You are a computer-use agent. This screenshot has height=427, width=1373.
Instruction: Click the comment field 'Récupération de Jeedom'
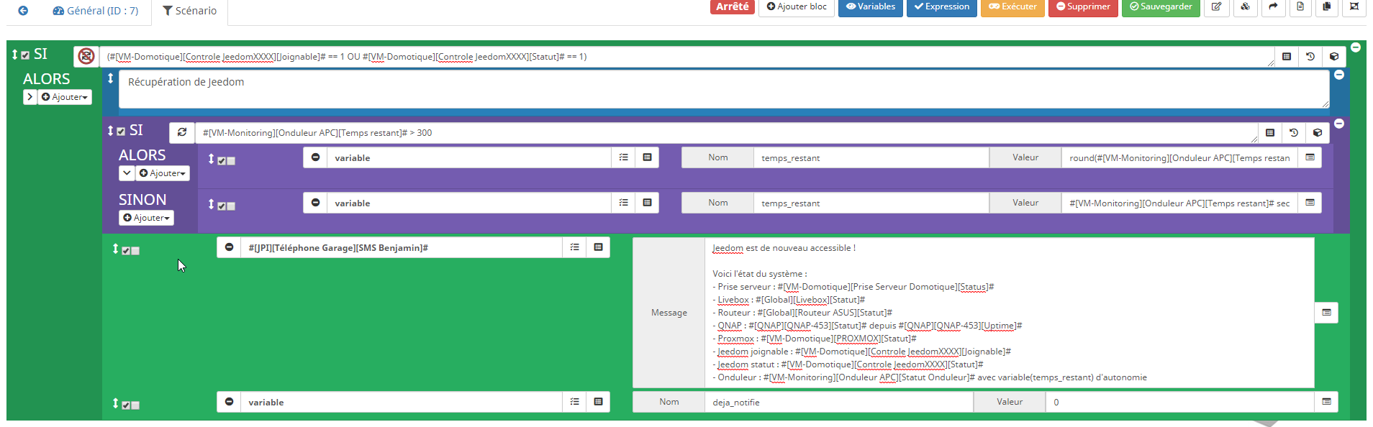point(724,89)
